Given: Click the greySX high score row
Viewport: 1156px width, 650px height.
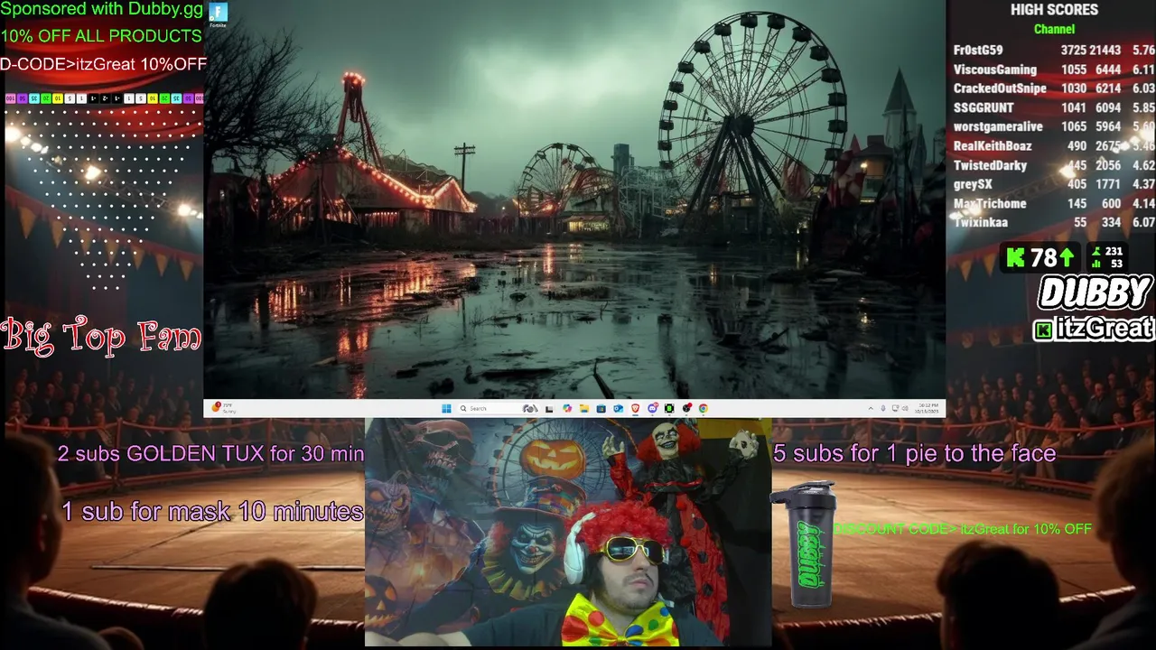Looking at the screenshot, I should pos(1054,184).
